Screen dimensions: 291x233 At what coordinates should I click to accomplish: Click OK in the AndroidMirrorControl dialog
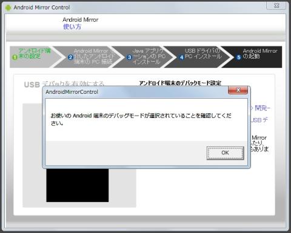225,153
